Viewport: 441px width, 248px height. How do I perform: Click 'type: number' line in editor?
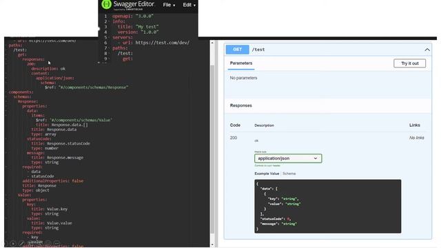click(45, 148)
